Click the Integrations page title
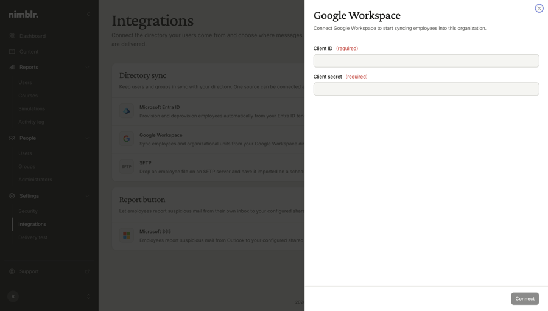Image resolution: width=548 pixels, height=311 pixels. click(x=152, y=21)
